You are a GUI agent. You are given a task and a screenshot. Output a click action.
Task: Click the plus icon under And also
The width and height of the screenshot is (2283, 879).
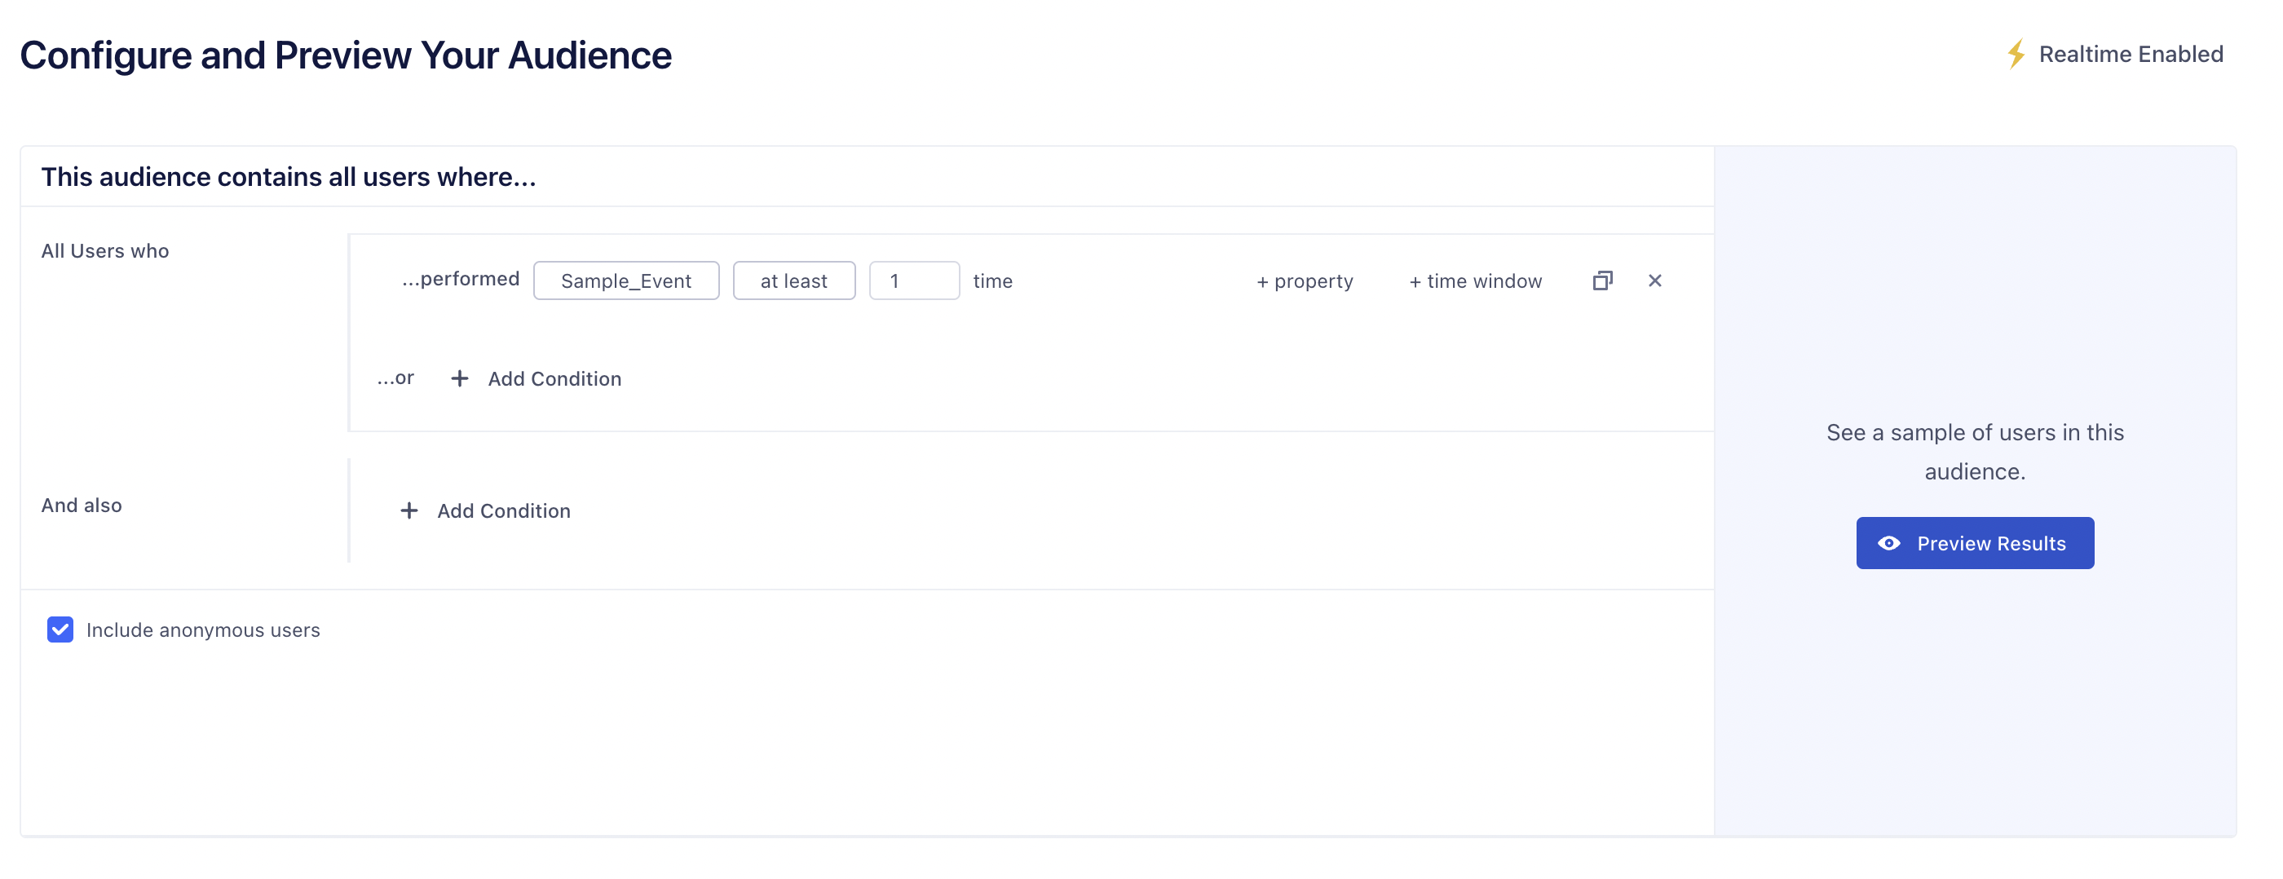(408, 510)
